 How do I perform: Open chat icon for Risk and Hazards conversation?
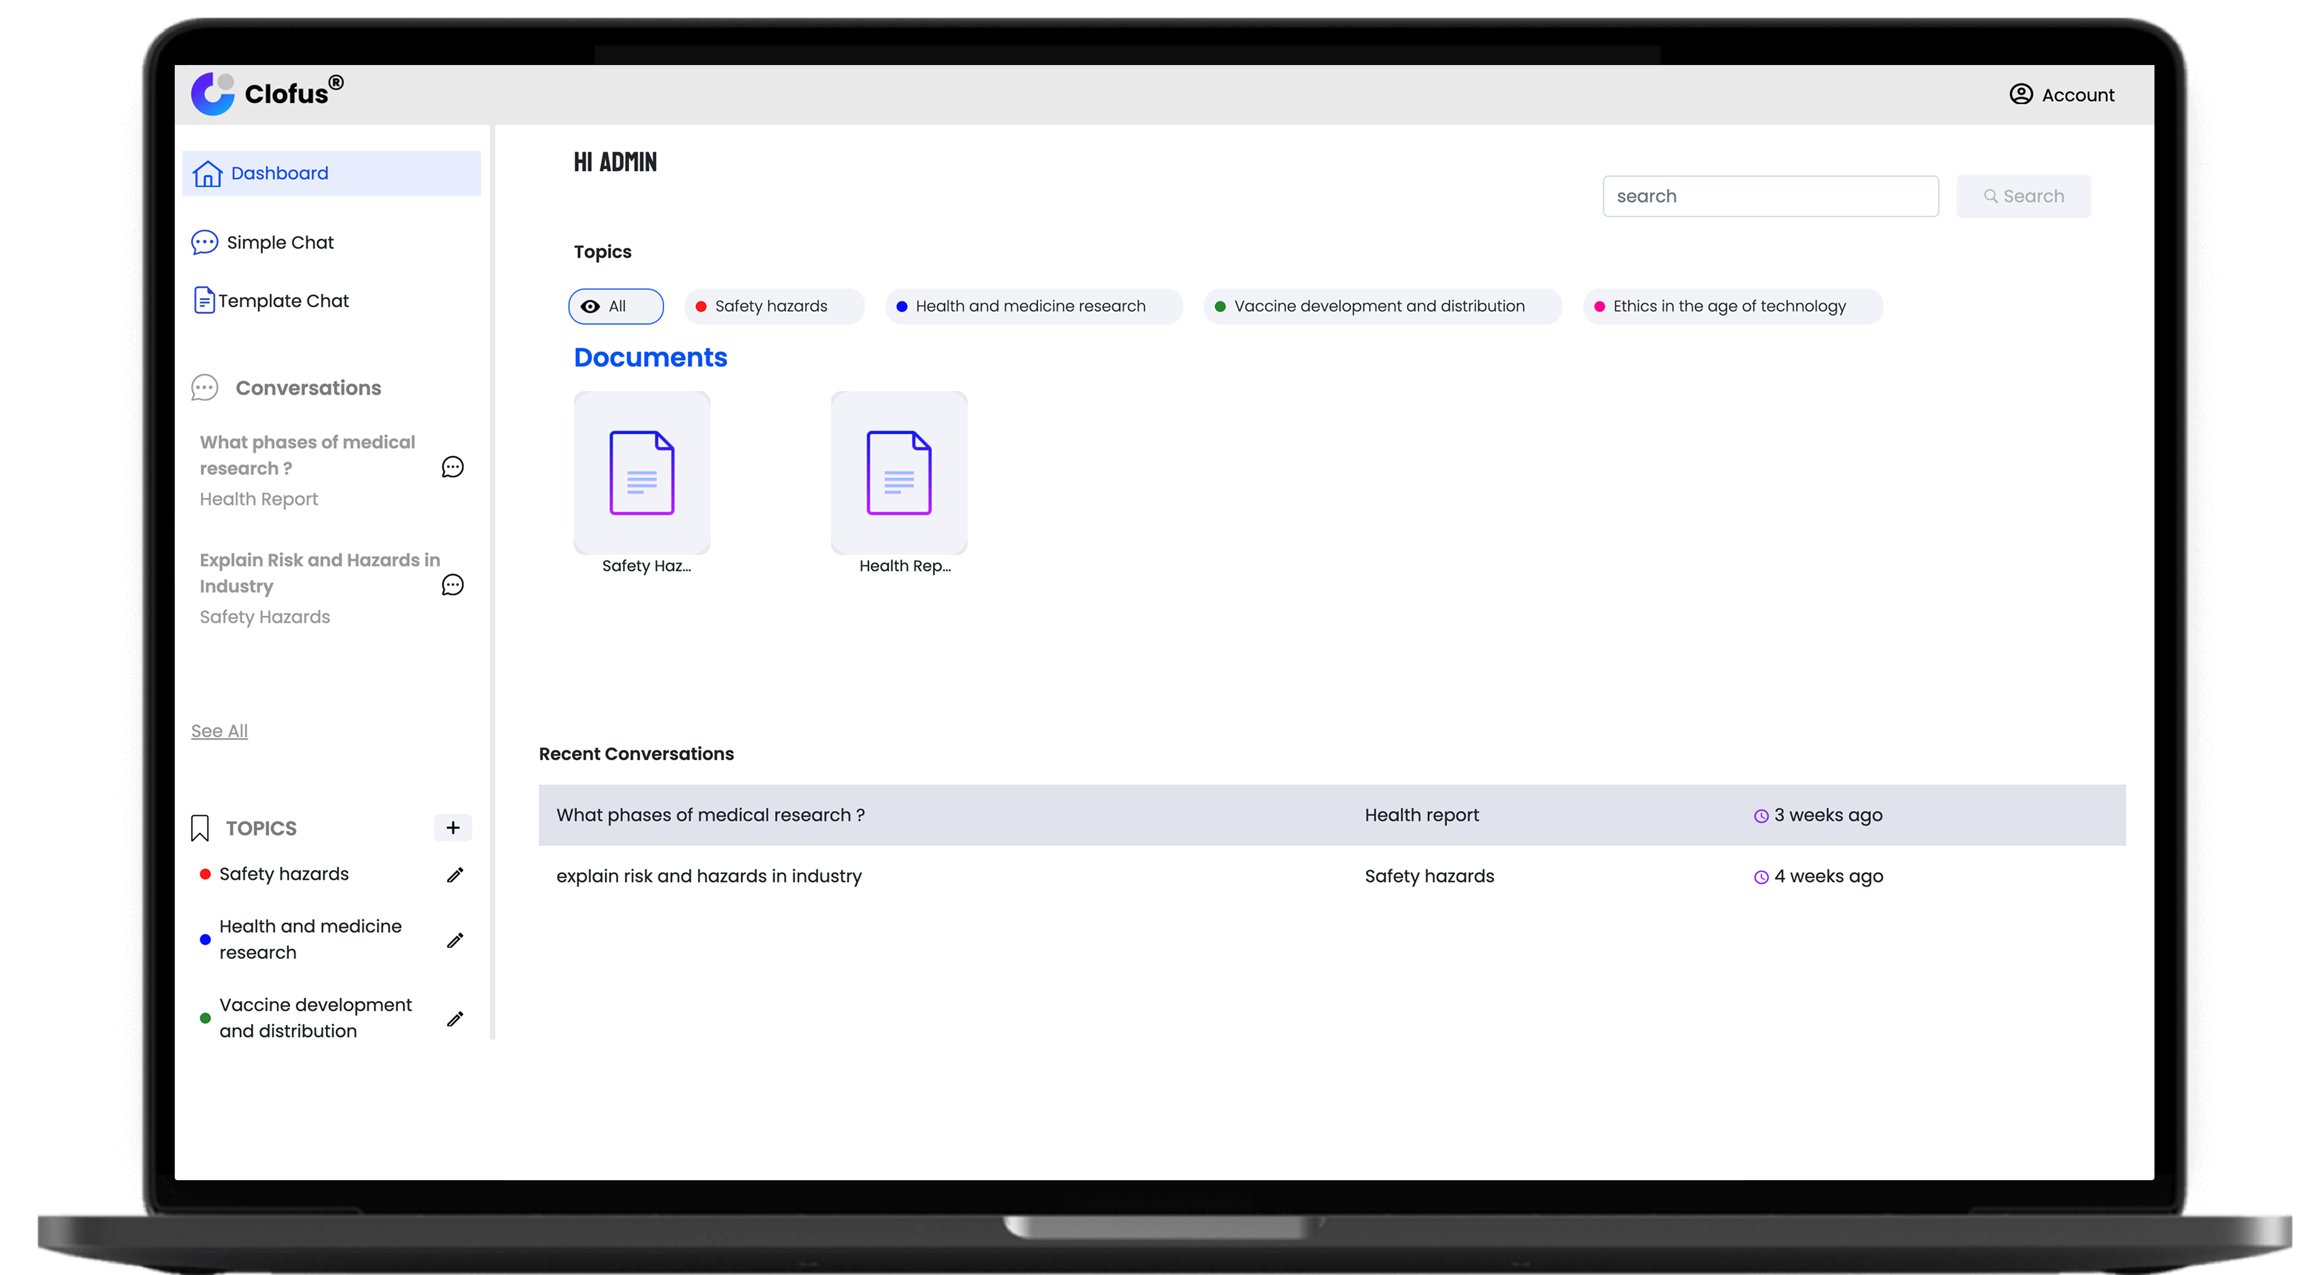point(452,585)
